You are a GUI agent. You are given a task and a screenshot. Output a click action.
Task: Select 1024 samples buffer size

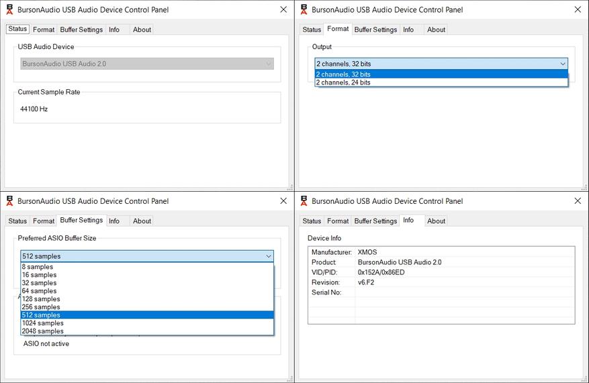147,323
